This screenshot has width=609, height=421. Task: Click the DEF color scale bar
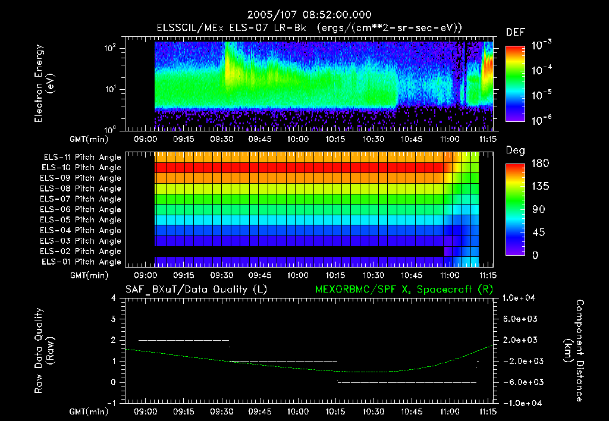coord(514,84)
